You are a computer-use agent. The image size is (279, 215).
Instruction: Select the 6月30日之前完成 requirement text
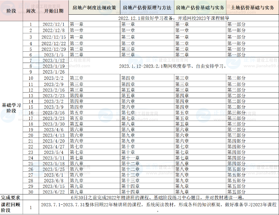[159, 198]
